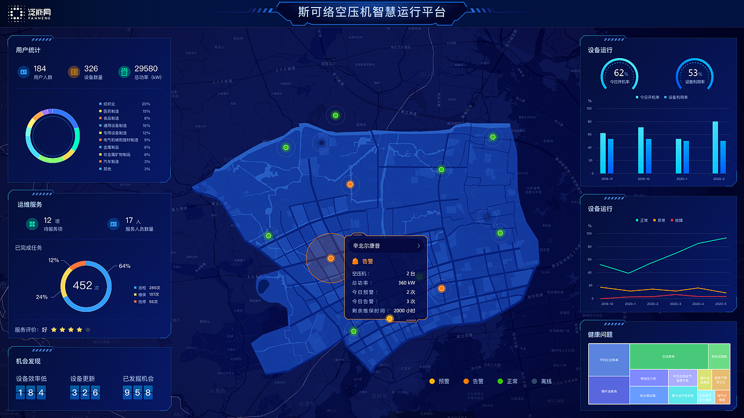
Task: Click the orange alarm bell icon in popup
Action: click(355, 261)
